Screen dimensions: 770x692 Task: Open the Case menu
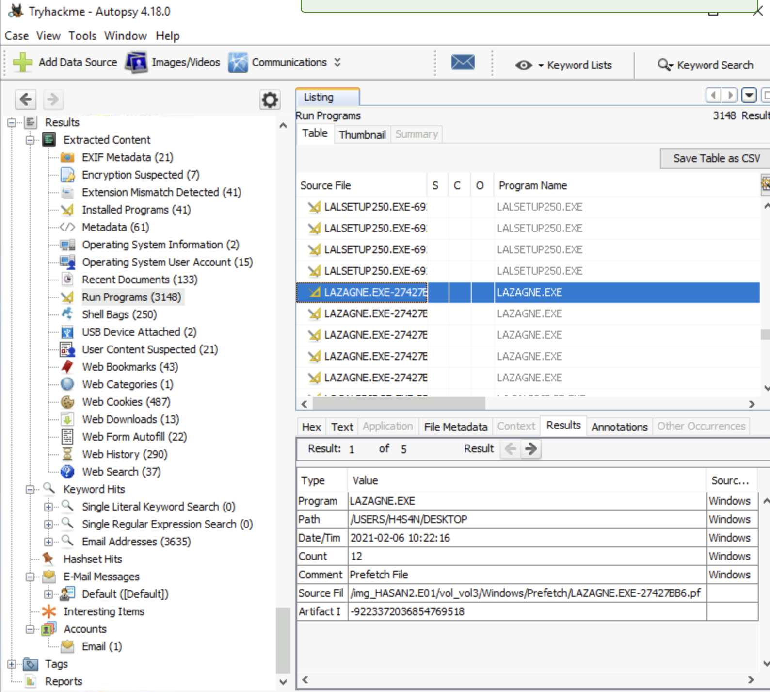16,36
